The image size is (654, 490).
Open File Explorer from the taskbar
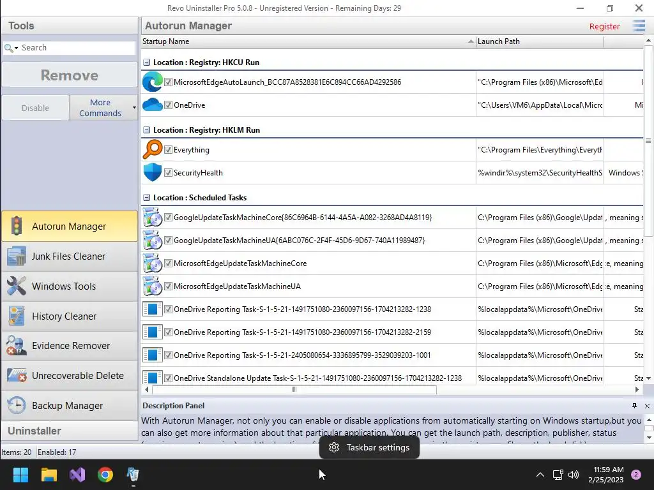(x=49, y=475)
